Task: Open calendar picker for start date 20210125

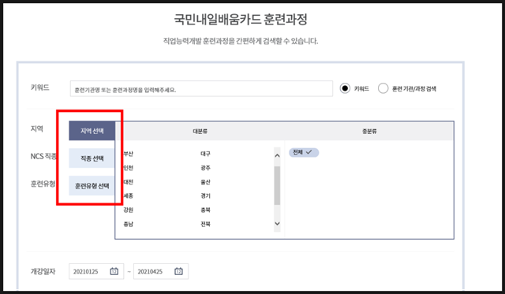Action: (114, 271)
